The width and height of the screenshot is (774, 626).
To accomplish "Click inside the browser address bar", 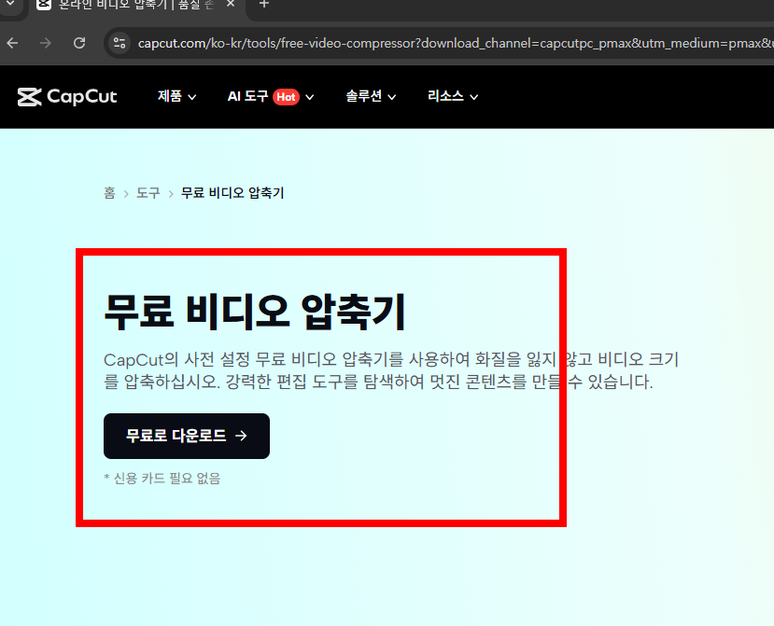I will point(373,43).
